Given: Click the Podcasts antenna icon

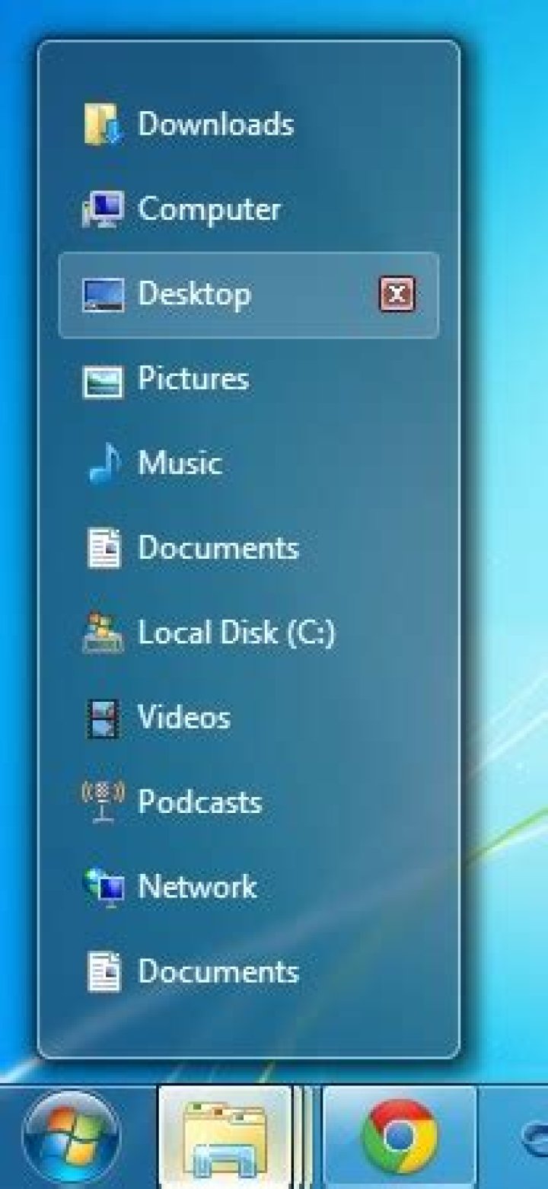Looking at the screenshot, I should (101, 802).
